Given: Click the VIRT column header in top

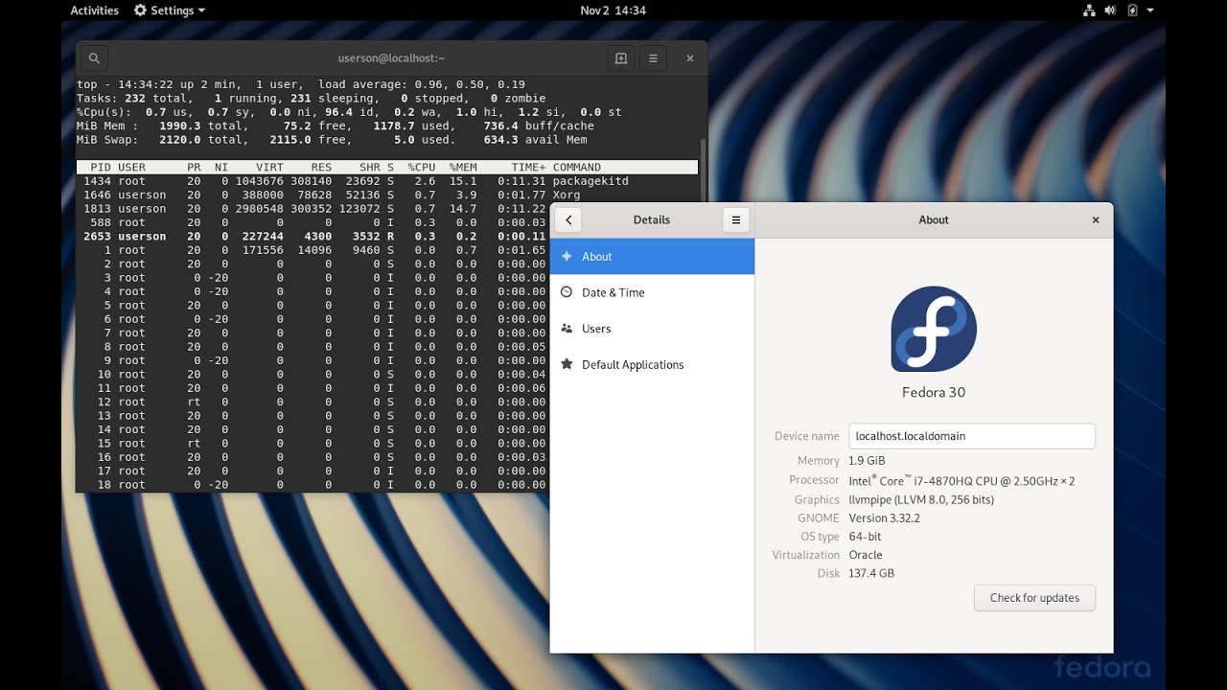Looking at the screenshot, I should tap(269, 168).
